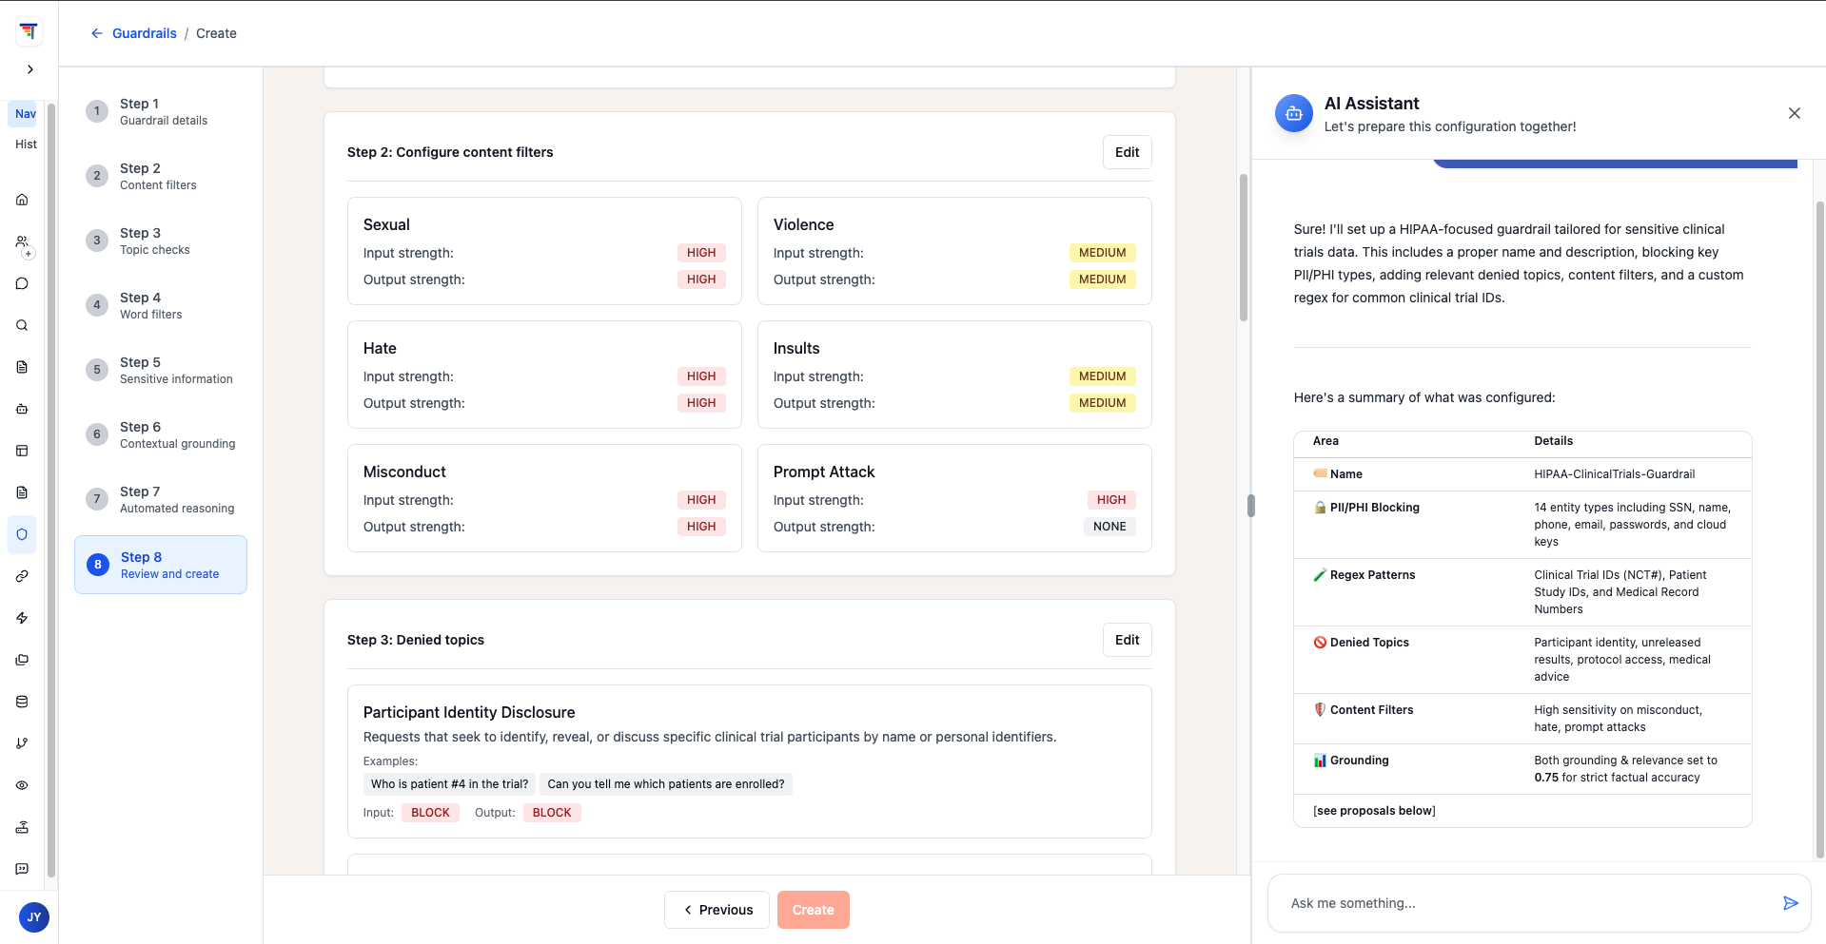Click the Sexual filter card title
The image size is (1826, 944).
pyautogui.click(x=386, y=224)
